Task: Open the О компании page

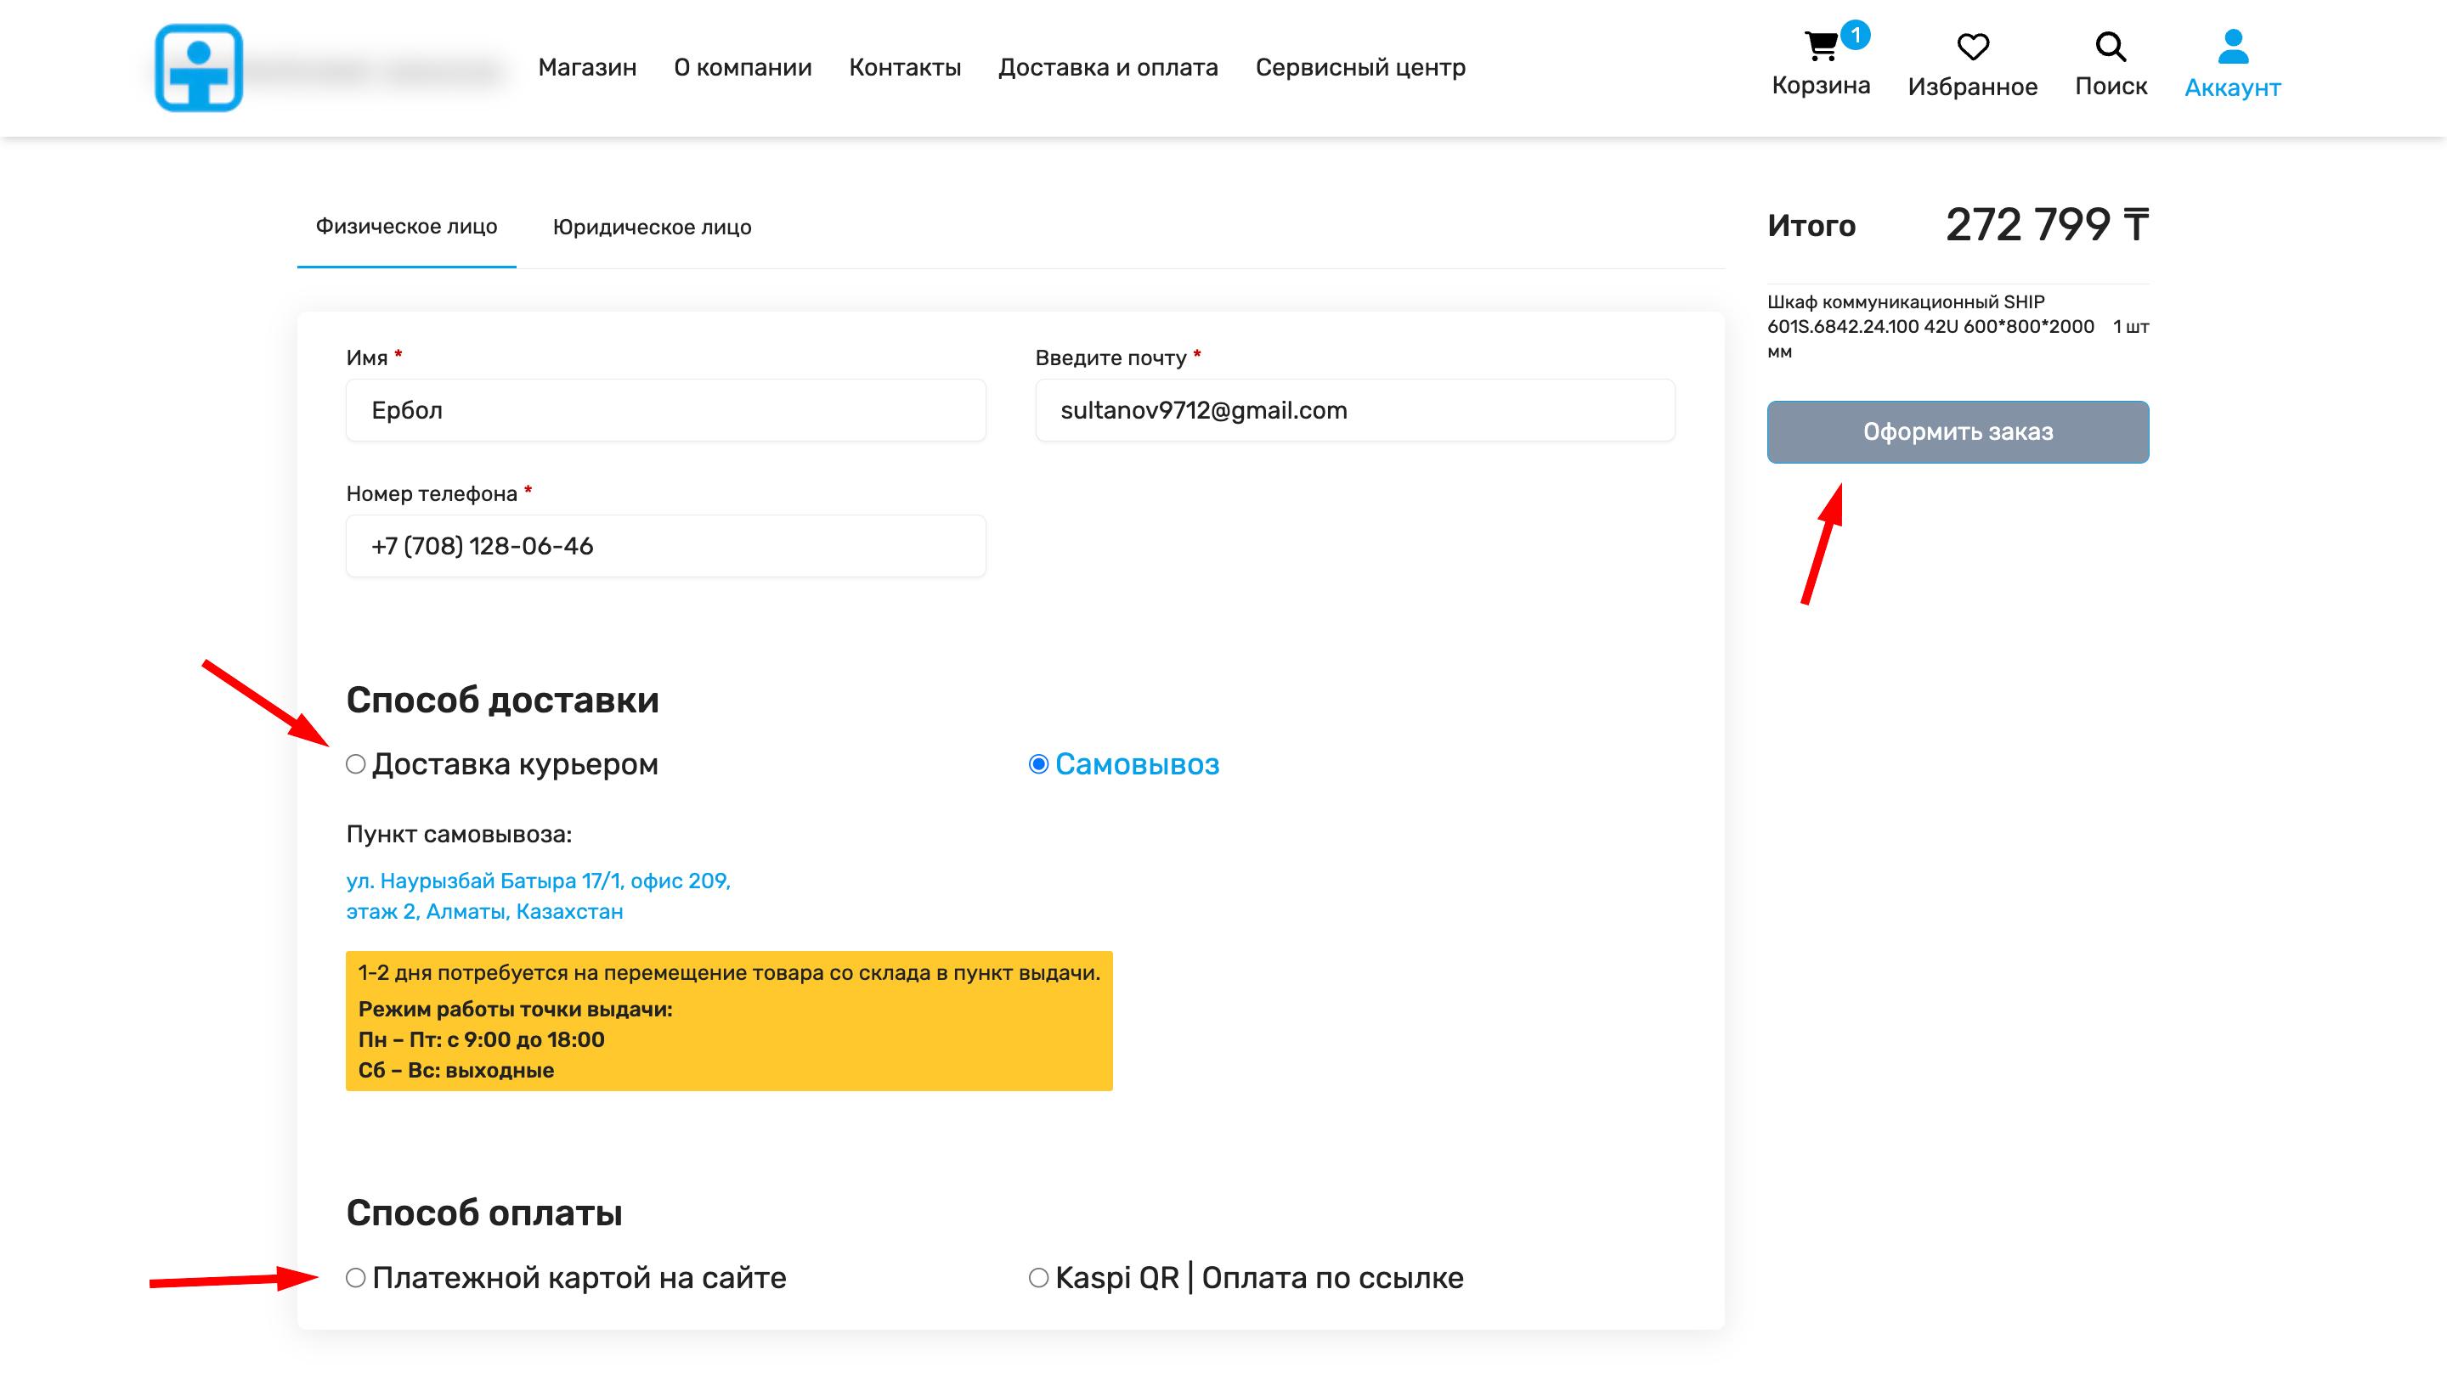Action: pos(743,67)
